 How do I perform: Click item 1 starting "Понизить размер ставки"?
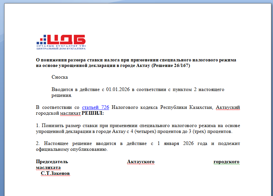tap(138, 128)
